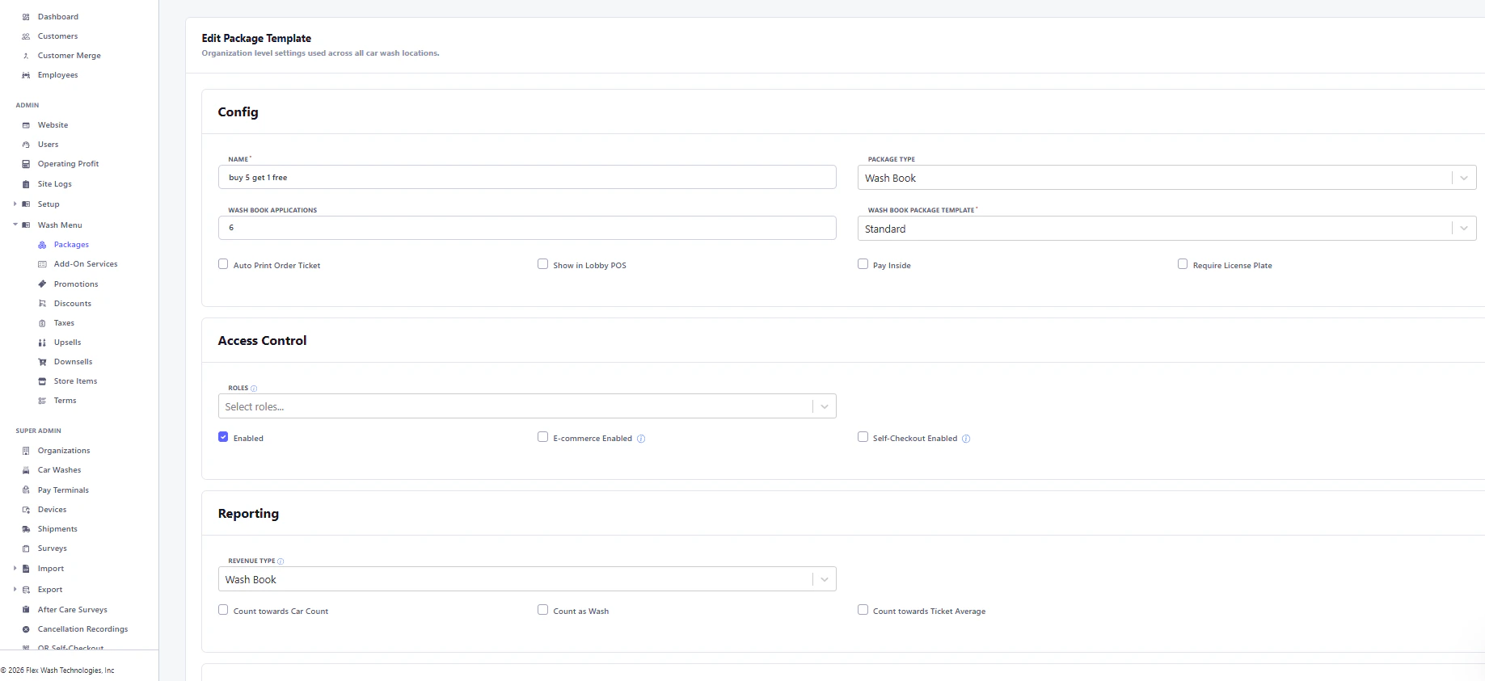
Task: Check Count towards Ticket Average
Action: 863,610
